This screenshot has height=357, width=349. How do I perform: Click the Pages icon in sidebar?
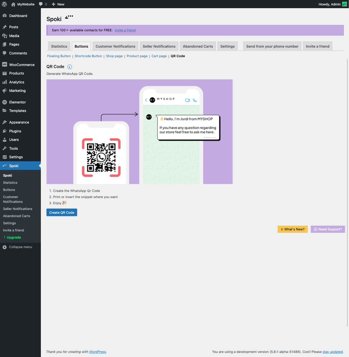point(4,44)
